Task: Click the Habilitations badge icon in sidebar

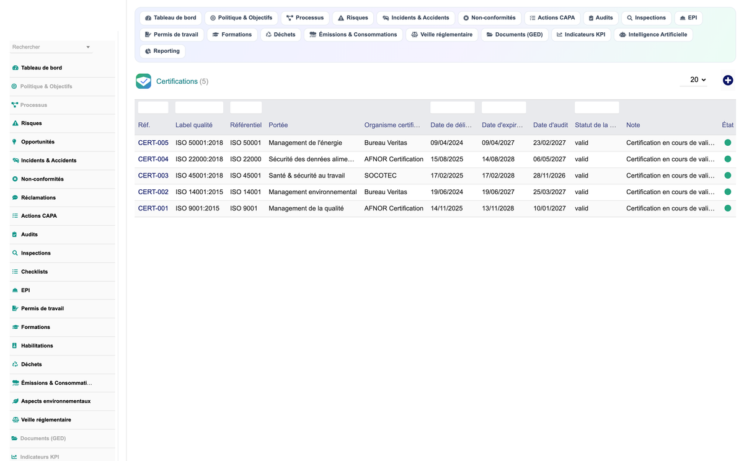Action: click(x=15, y=346)
